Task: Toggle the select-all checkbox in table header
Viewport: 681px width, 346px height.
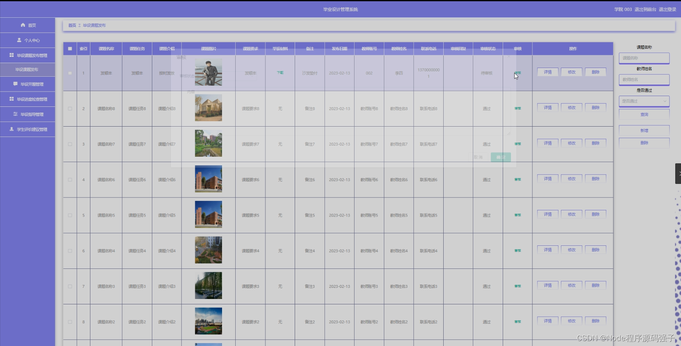Action: 70,49
